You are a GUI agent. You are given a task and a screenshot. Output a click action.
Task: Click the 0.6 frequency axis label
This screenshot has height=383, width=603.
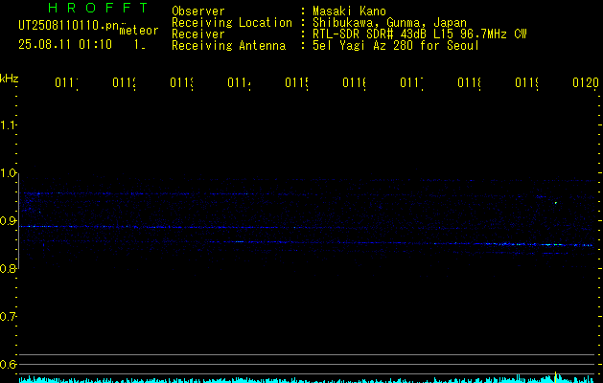click(8, 364)
